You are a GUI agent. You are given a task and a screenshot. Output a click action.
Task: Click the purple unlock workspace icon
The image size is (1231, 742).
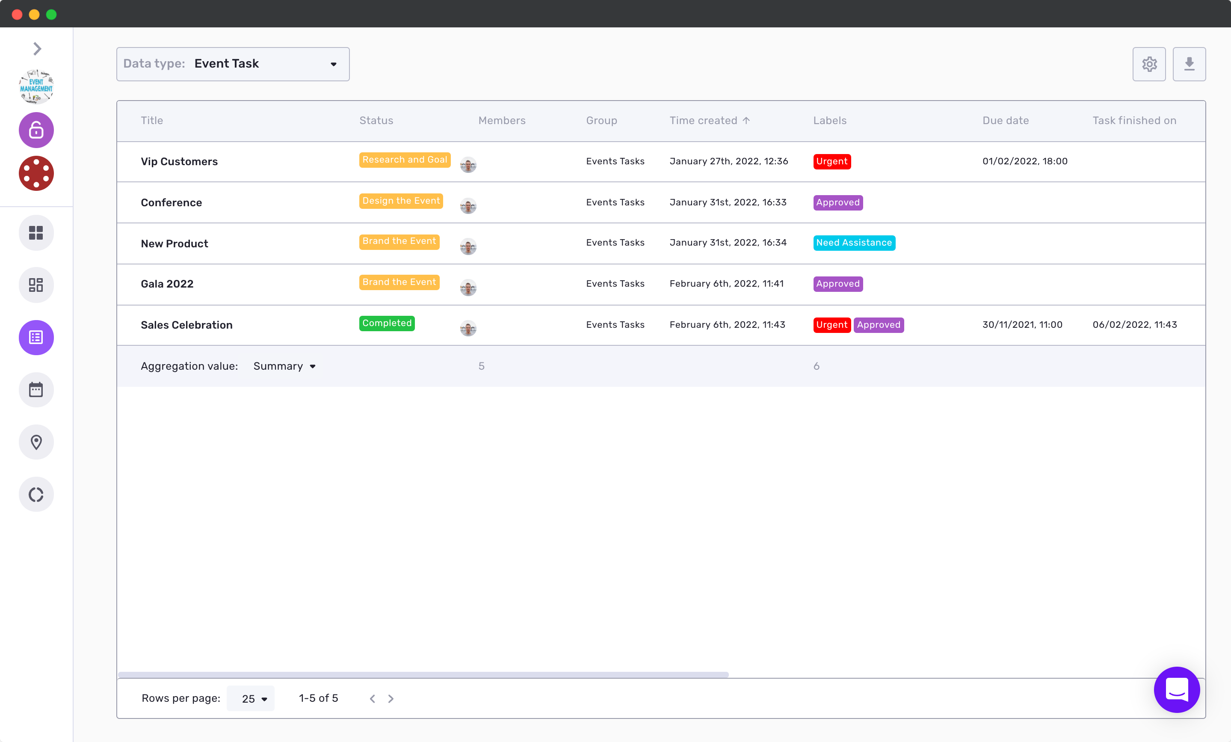(x=36, y=130)
